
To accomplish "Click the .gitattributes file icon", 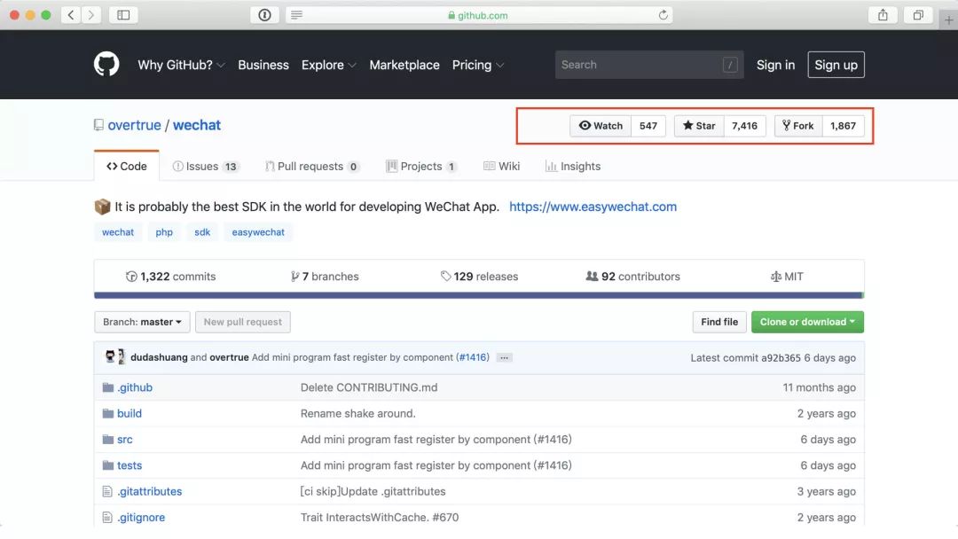I will pos(107,491).
